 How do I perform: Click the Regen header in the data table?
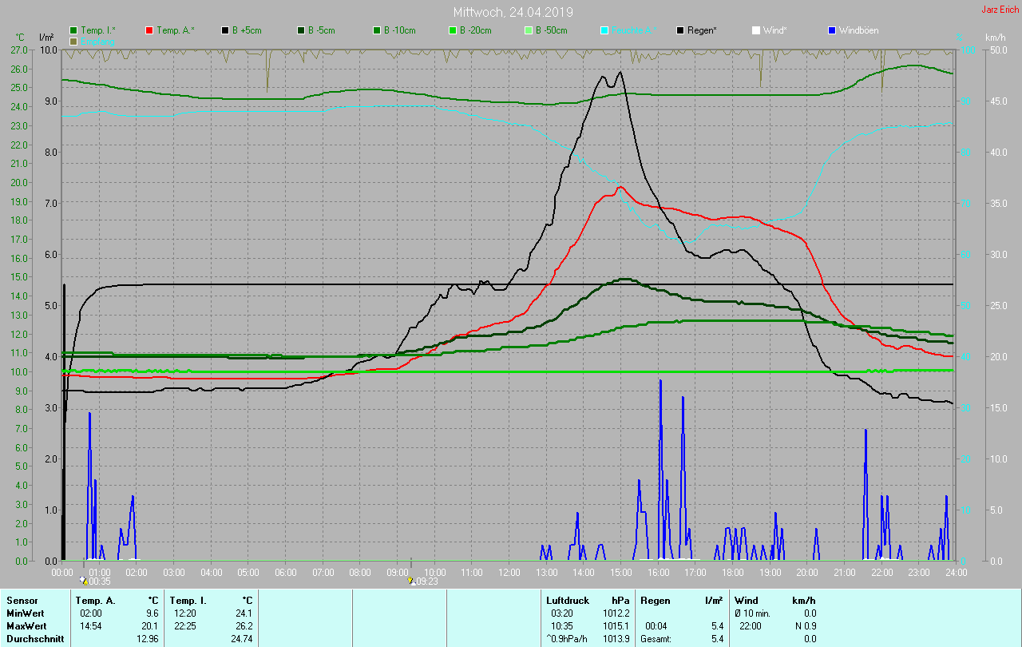(x=656, y=600)
